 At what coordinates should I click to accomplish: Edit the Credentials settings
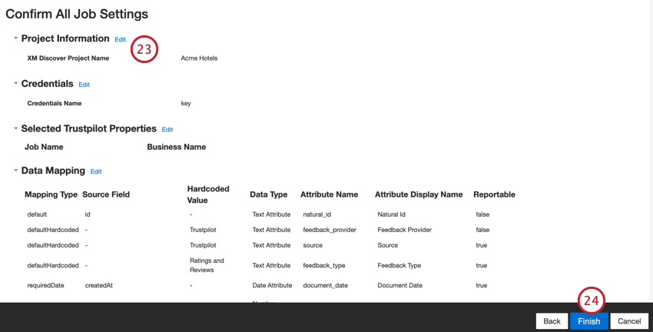pos(85,85)
